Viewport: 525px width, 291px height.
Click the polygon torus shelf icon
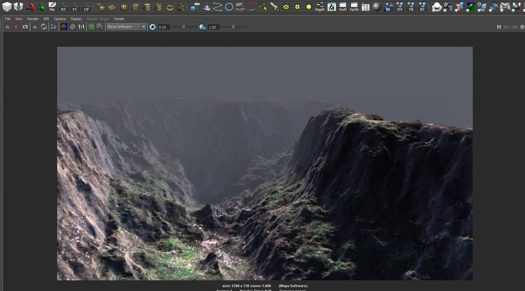(x=169, y=7)
